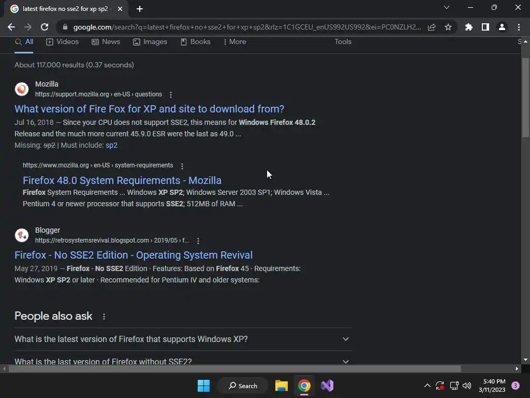Open more options for Mozilla support result

[x=171, y=95]
